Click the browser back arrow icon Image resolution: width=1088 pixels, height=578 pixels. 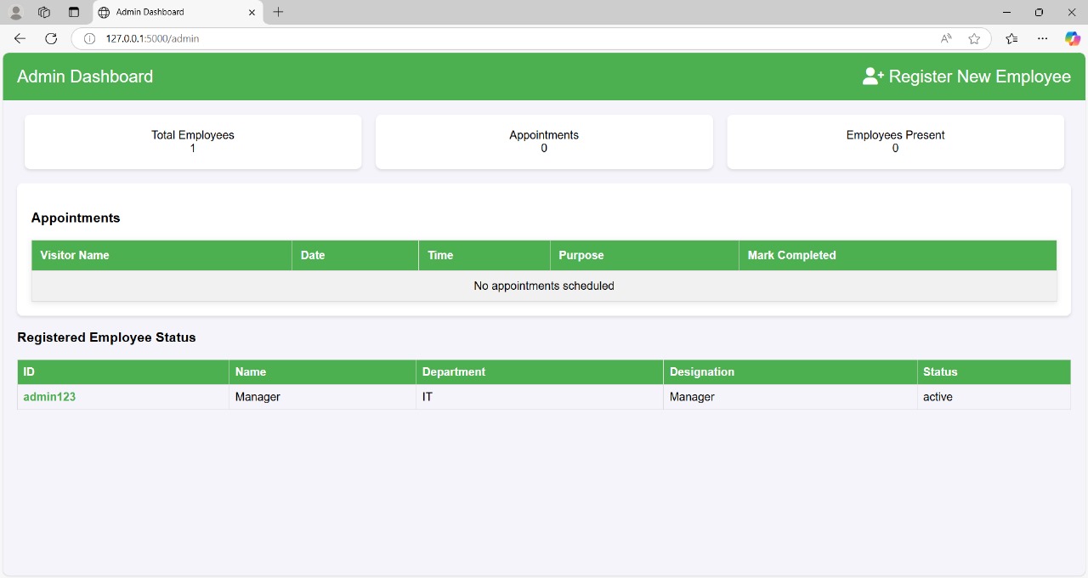[x=20, y=38]
